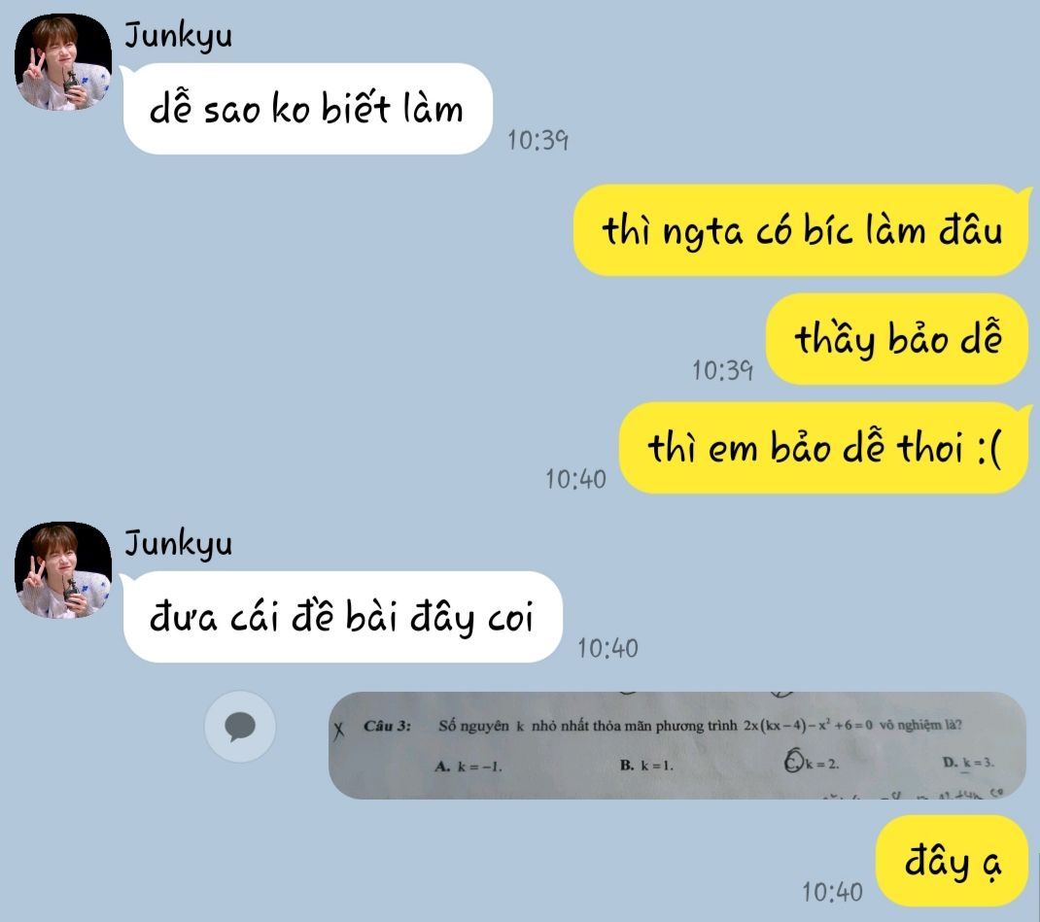
Task: Click answer B. k = 1 in the photo
Action: tap(646, 765)
